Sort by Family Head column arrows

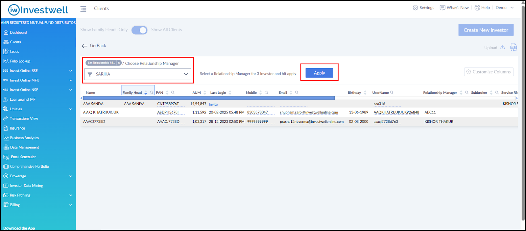(x=146, y=93)
